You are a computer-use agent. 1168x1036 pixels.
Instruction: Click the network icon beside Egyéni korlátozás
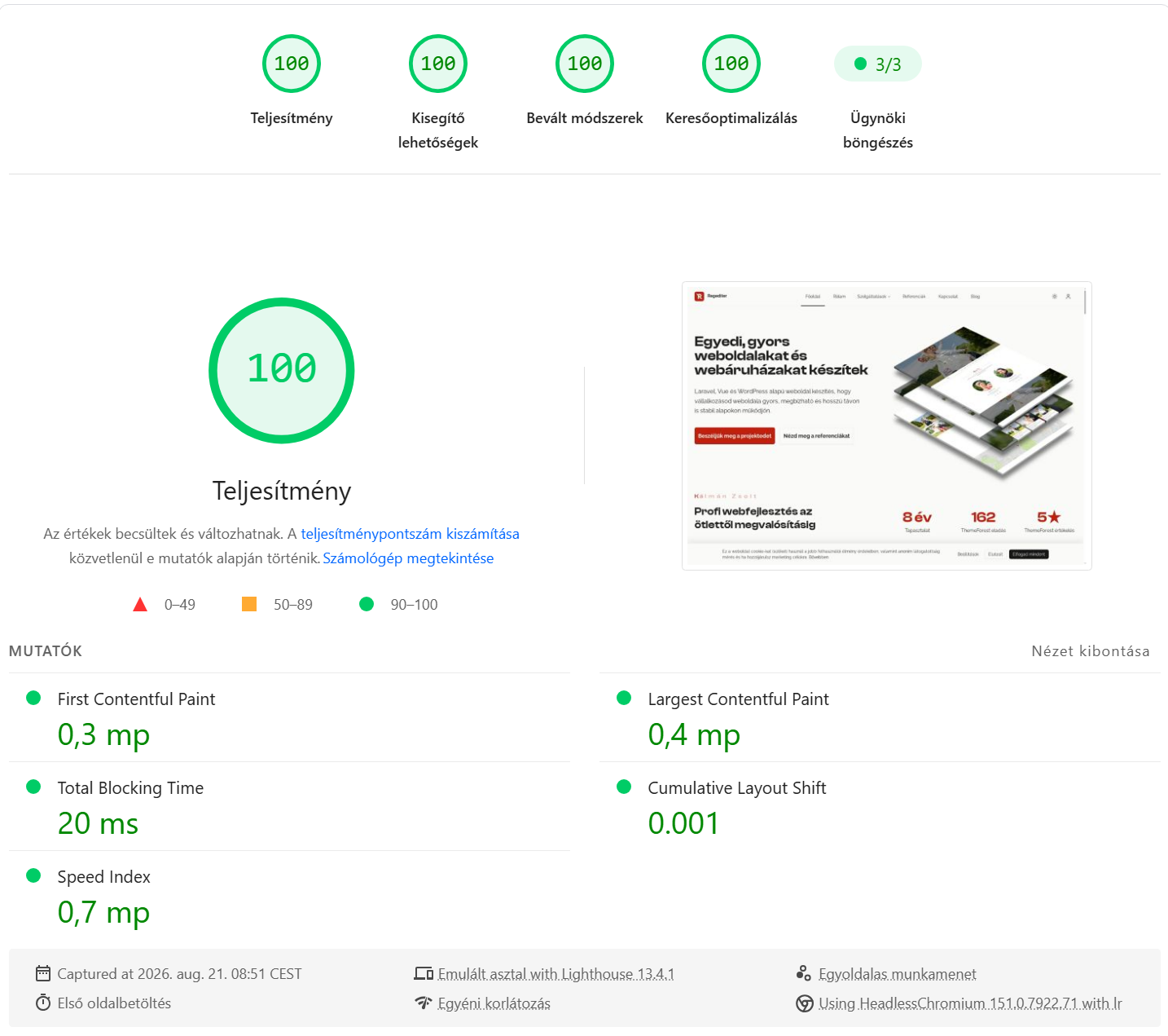424,1003
